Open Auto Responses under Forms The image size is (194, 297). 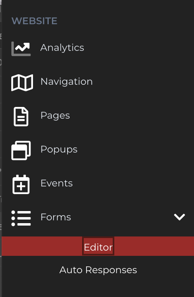pos(98,270)
